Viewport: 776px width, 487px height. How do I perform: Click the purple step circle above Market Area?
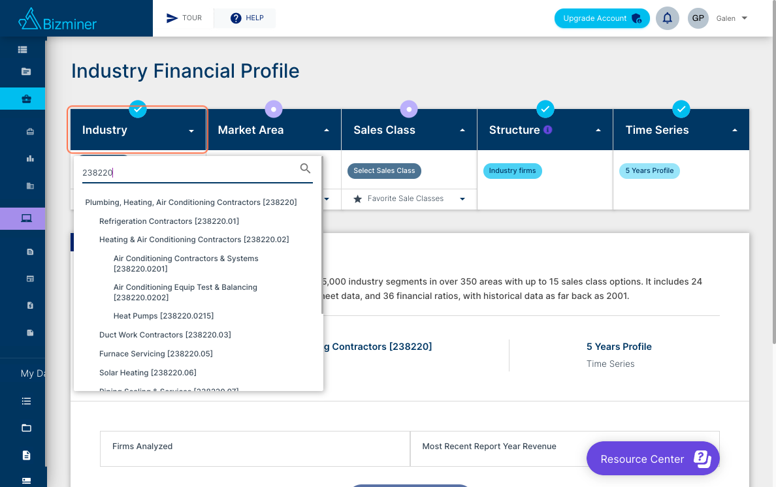pyautogui.click(x=274, y=109)
